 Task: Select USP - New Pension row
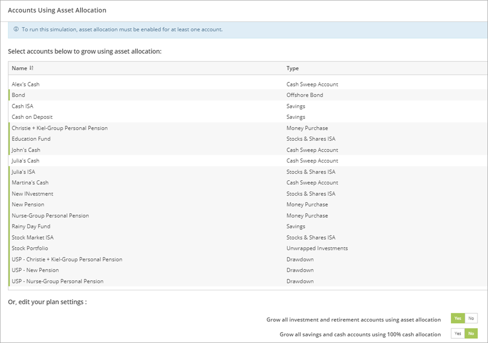point(35,270)
